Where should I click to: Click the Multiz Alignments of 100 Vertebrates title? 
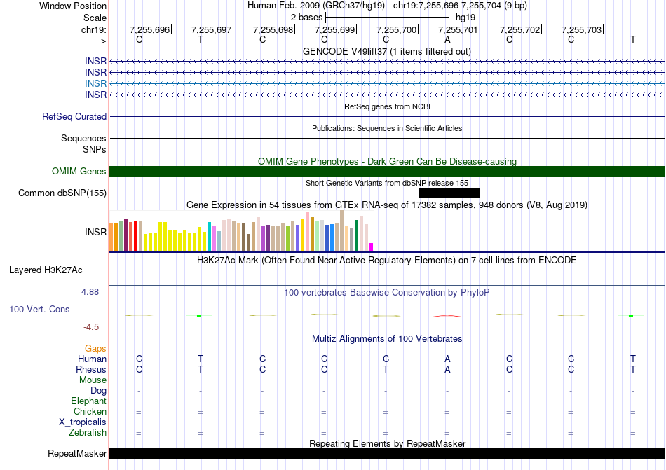tap(387, 339)
